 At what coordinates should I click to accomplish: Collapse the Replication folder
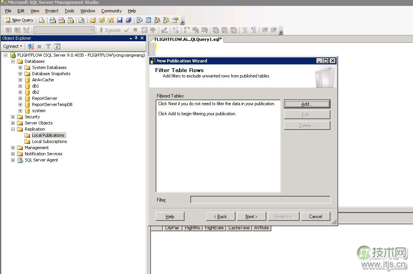point(13,129)
